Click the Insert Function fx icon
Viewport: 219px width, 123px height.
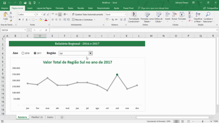[46, 30]
